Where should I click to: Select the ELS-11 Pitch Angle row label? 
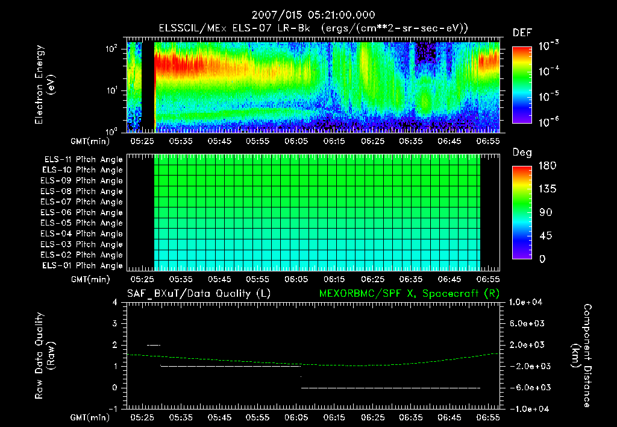tap(83, 160)
